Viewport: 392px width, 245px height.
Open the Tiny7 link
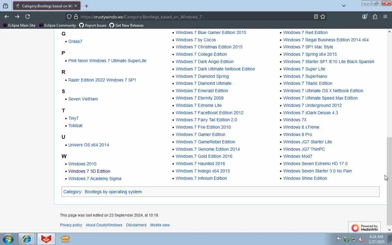point(73,118)
